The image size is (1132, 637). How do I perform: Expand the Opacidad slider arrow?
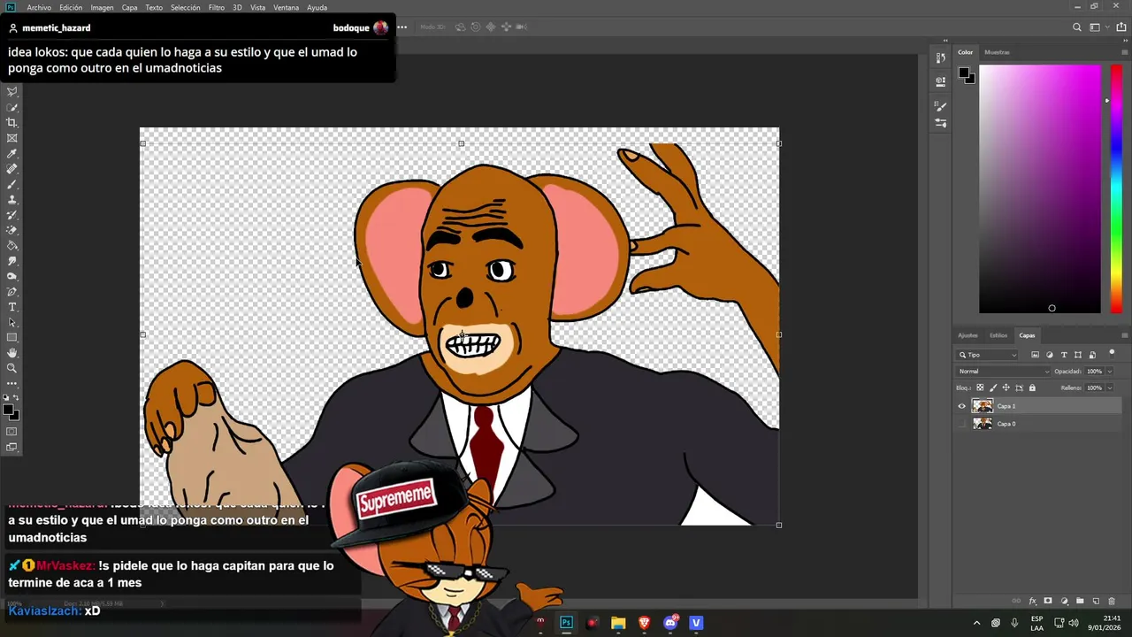click(x=1110, y=372)
